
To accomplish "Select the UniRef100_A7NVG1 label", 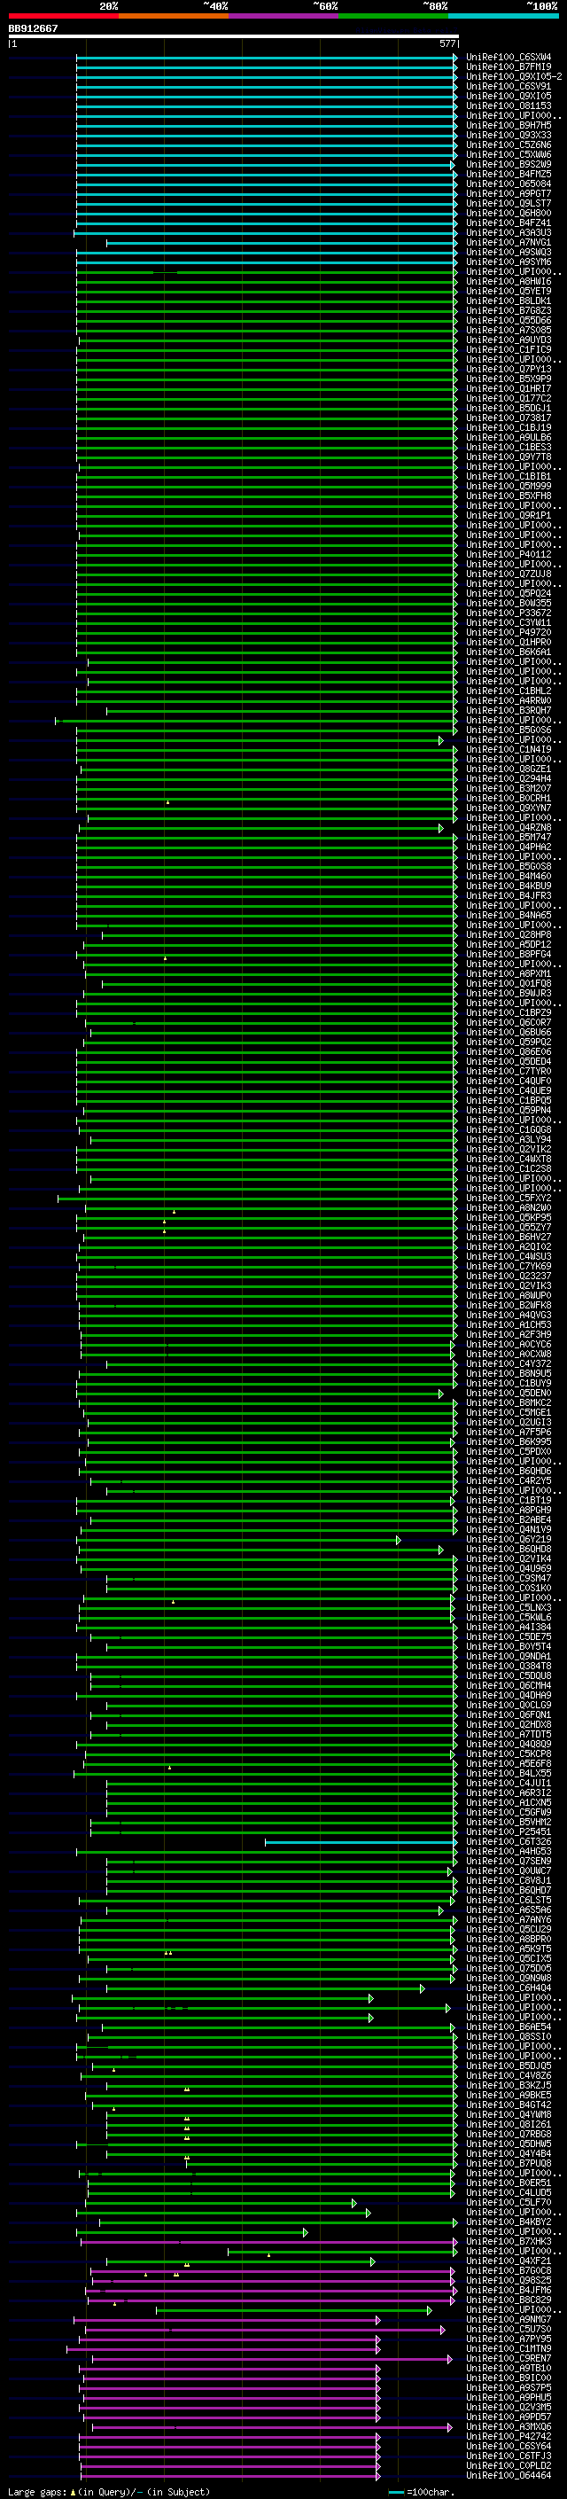I will [x=509, y=243].
